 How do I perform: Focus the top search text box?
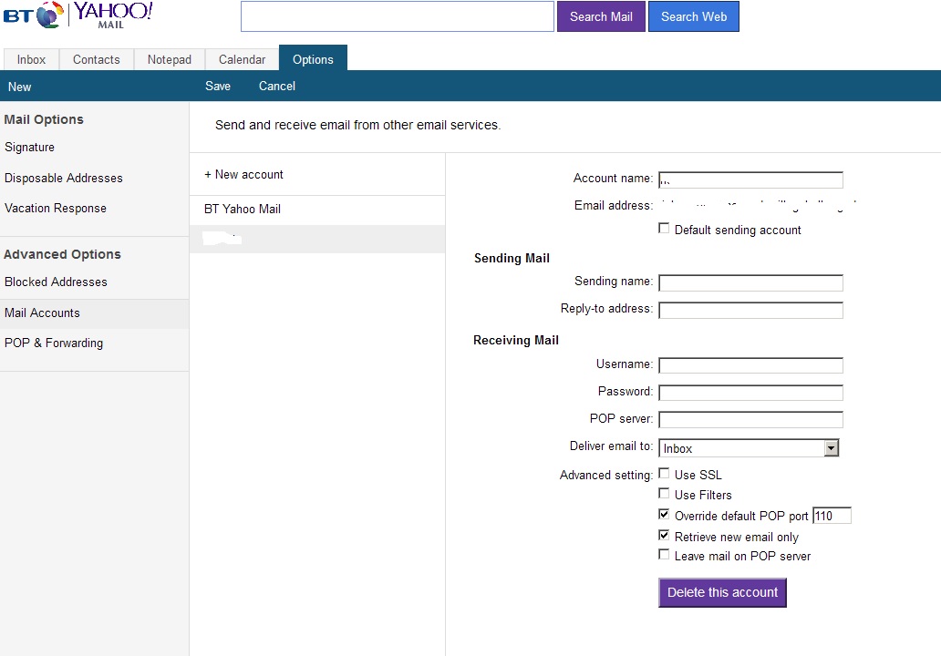tap(397, 16)
